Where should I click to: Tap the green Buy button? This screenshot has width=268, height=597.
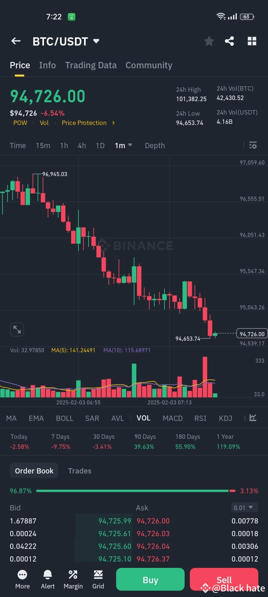click(150, 579)
